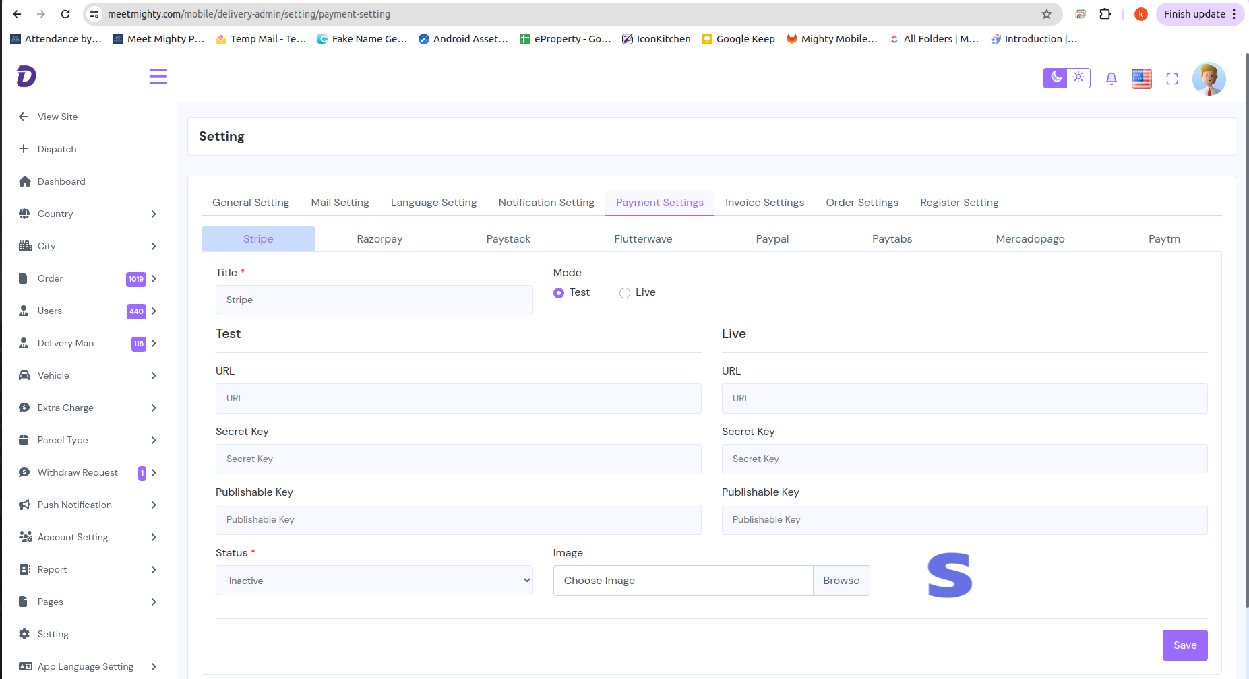Click the Account Setting users-gear icon

click(x=26, y=537)
